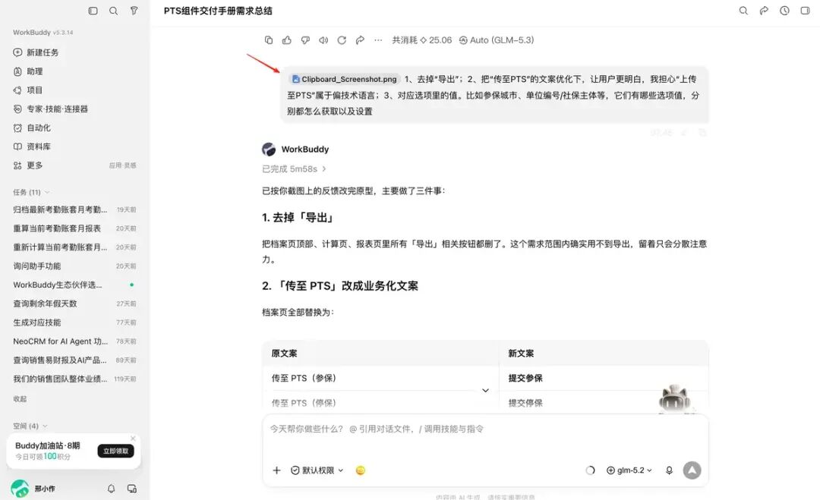Viewport: 820px width, 500px height.
Task: Copy the response with the copy icon
Action: tap(269, 40)
